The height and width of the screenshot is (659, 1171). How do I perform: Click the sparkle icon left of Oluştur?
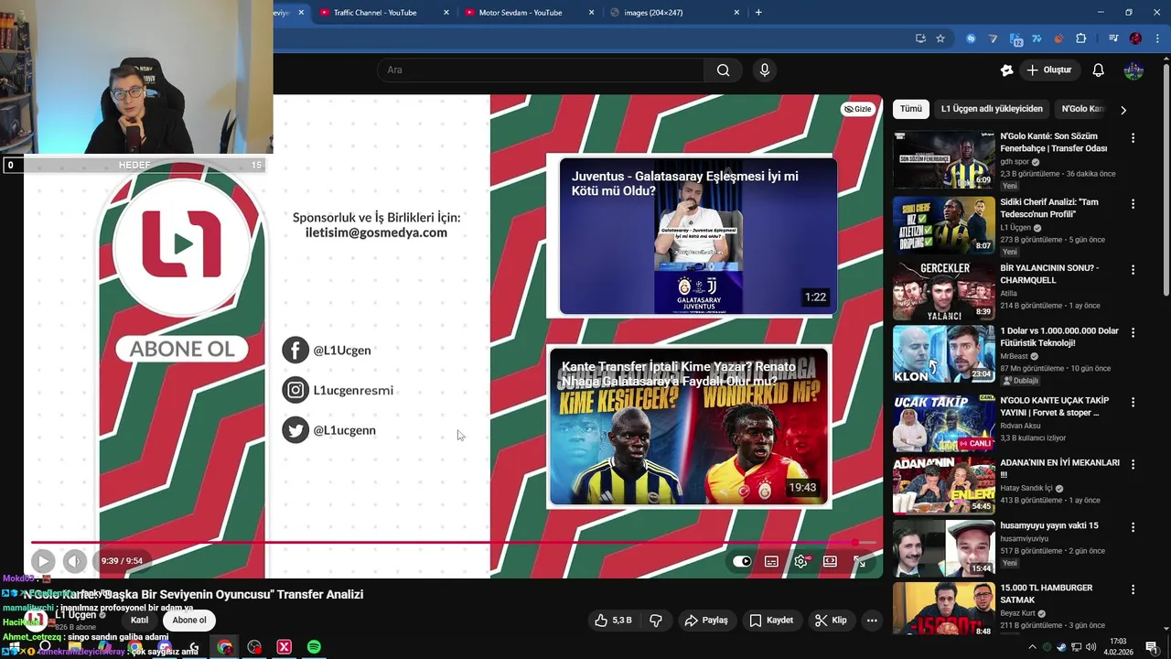pos(1007,70)
